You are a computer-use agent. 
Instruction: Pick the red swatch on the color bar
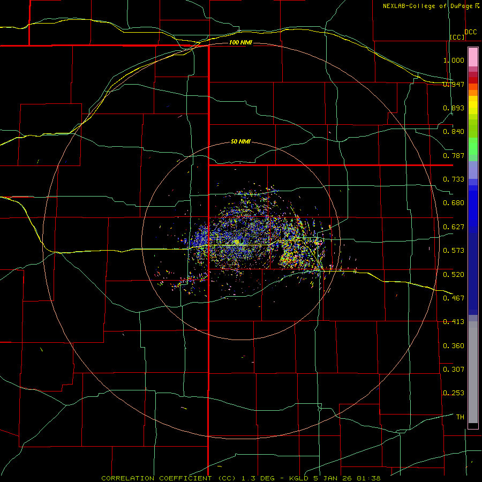pos(473,80)
